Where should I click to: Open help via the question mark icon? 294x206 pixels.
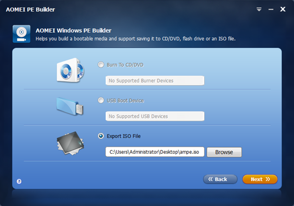point(19,181)
